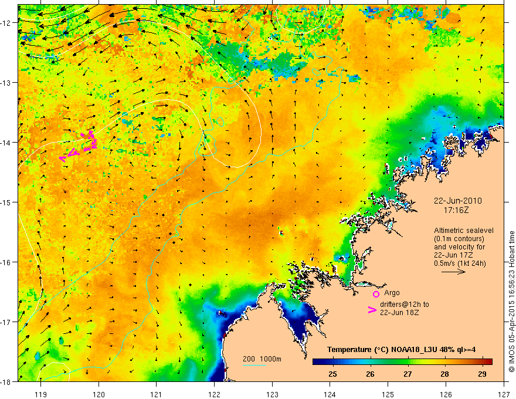Viewport: 516px width, 399px height.
Task: Click the 25 value on the color scale
Action: [x=332, y=374]
